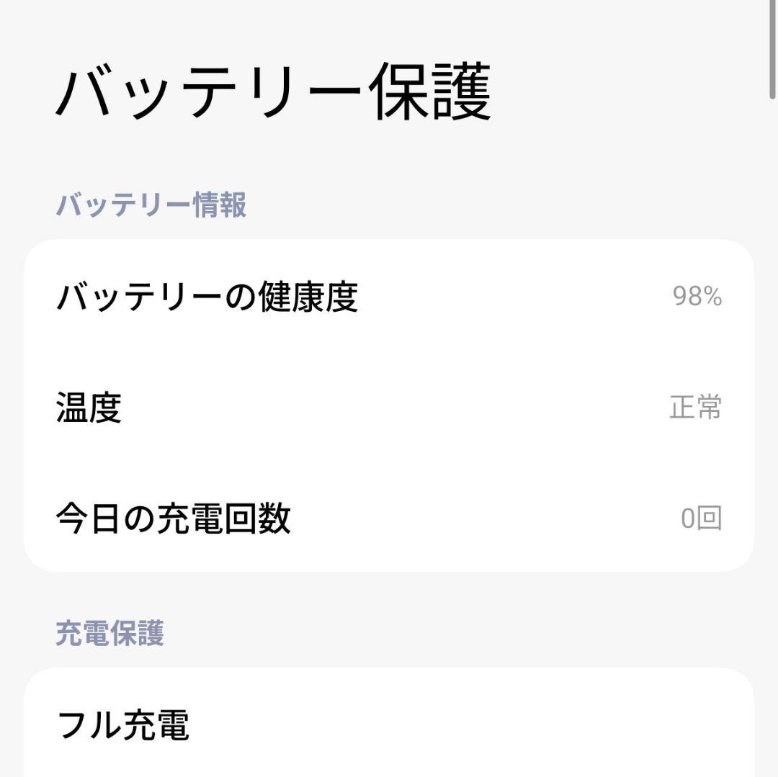
Task: Select the battery information card
Action: click(389, 405)
